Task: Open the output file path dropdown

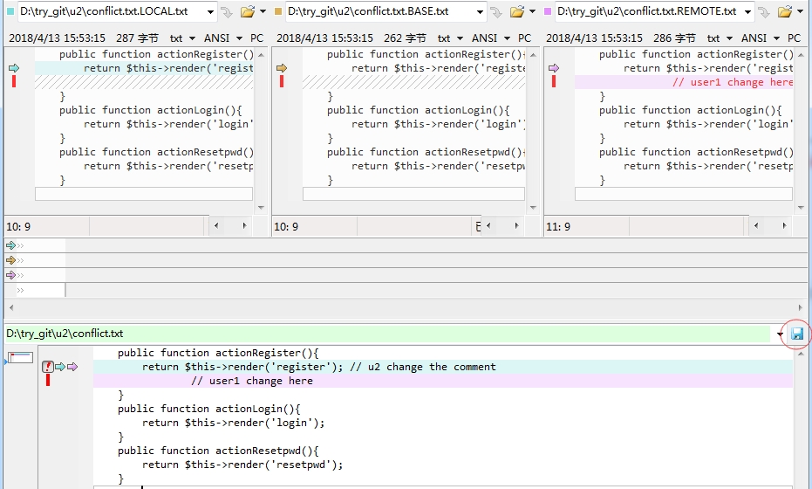Action: pos(780,334)
